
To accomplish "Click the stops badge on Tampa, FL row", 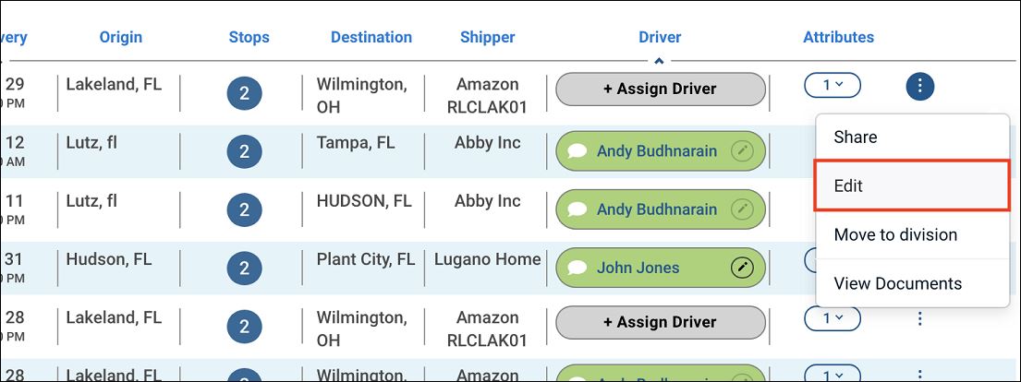I will 244,152.
